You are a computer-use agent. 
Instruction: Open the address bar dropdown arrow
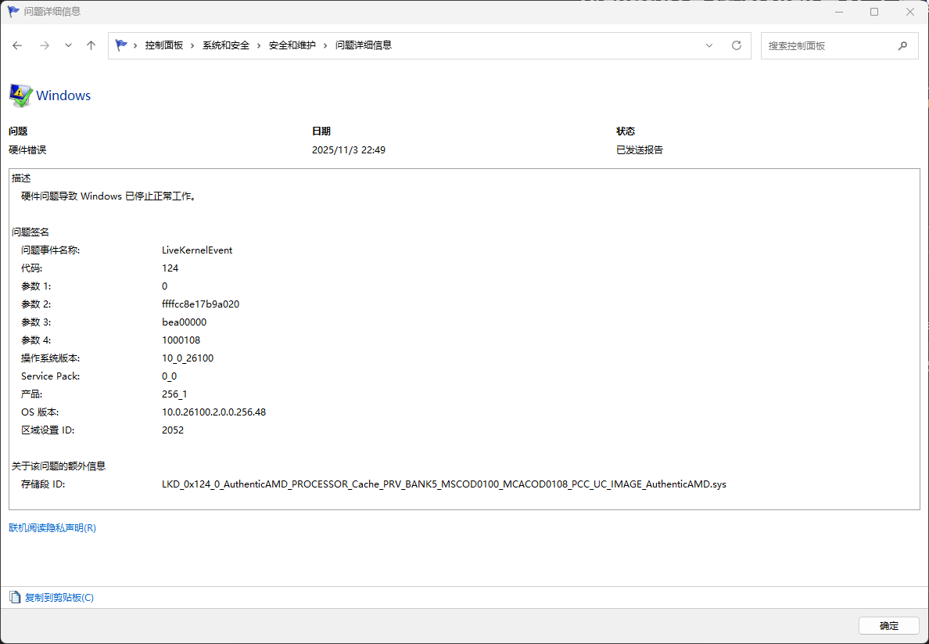coord(709,45)
